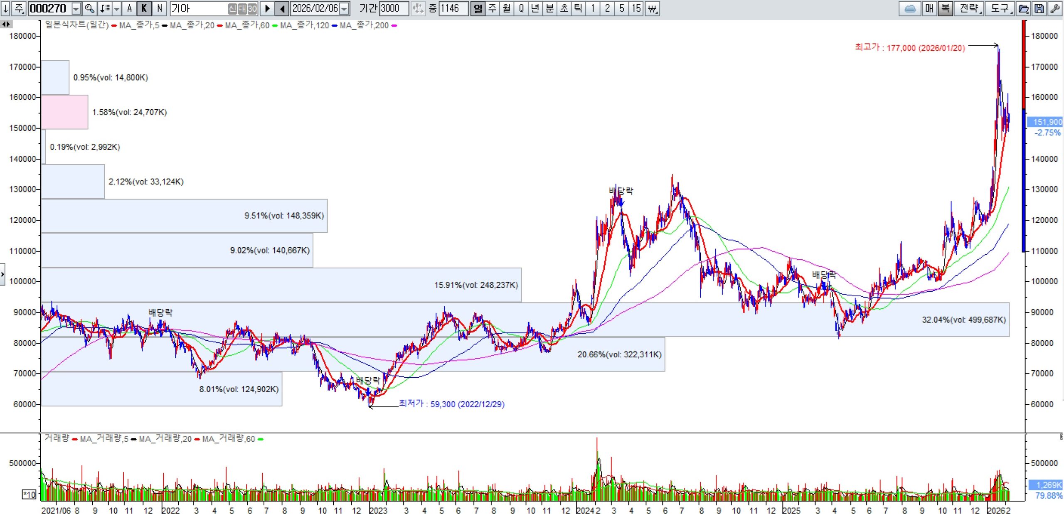1064x514 pixels.
Task: Toggle the 복 button on
Action: point(945,8)
